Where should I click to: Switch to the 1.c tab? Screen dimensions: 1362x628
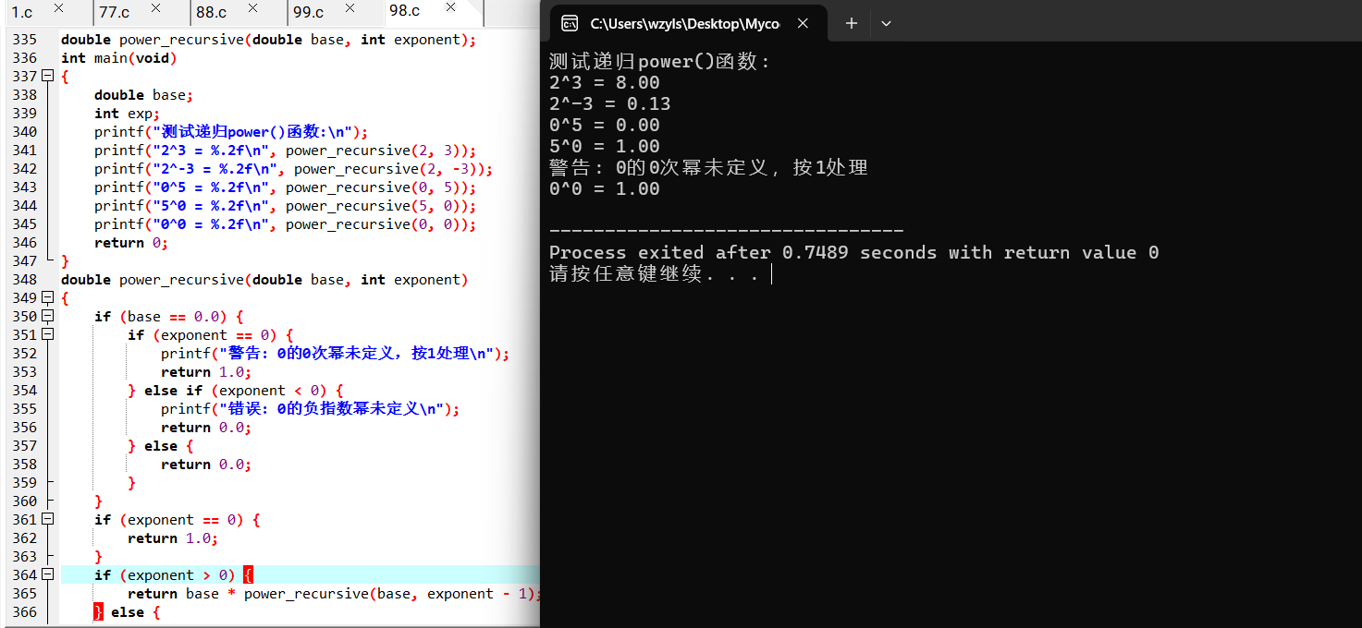(22, 12)
